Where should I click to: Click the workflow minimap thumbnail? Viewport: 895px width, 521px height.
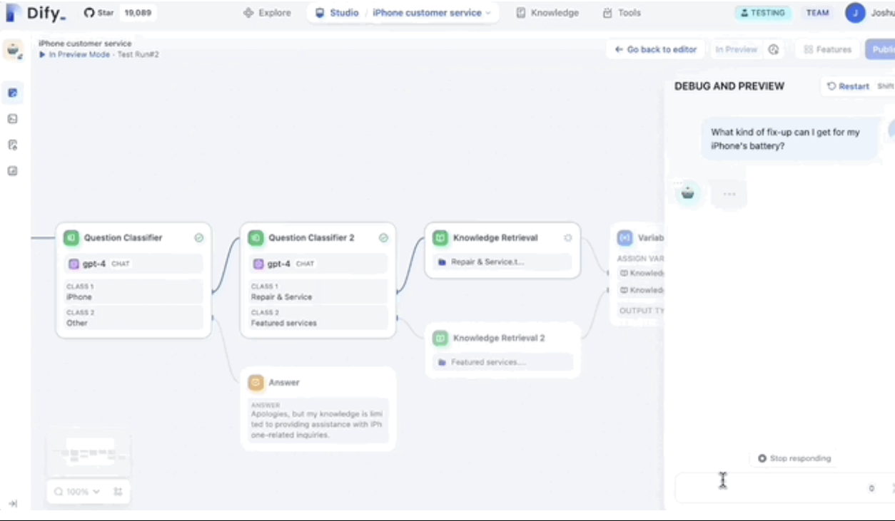click(89, 453)
